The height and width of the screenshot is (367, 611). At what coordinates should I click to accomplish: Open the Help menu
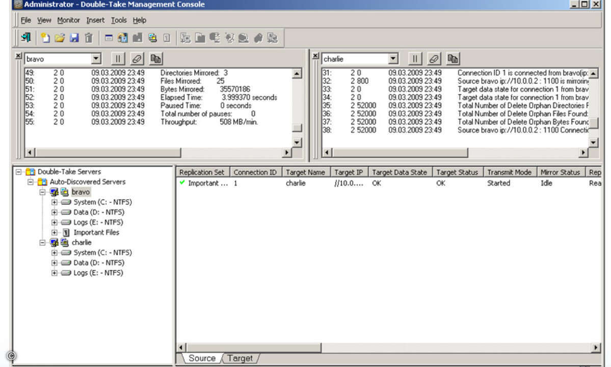140,20
